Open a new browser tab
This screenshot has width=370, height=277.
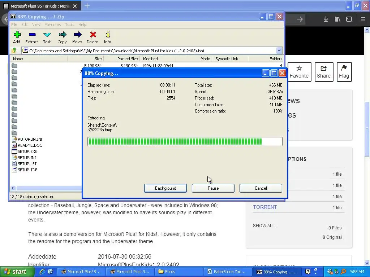point(87,6)
